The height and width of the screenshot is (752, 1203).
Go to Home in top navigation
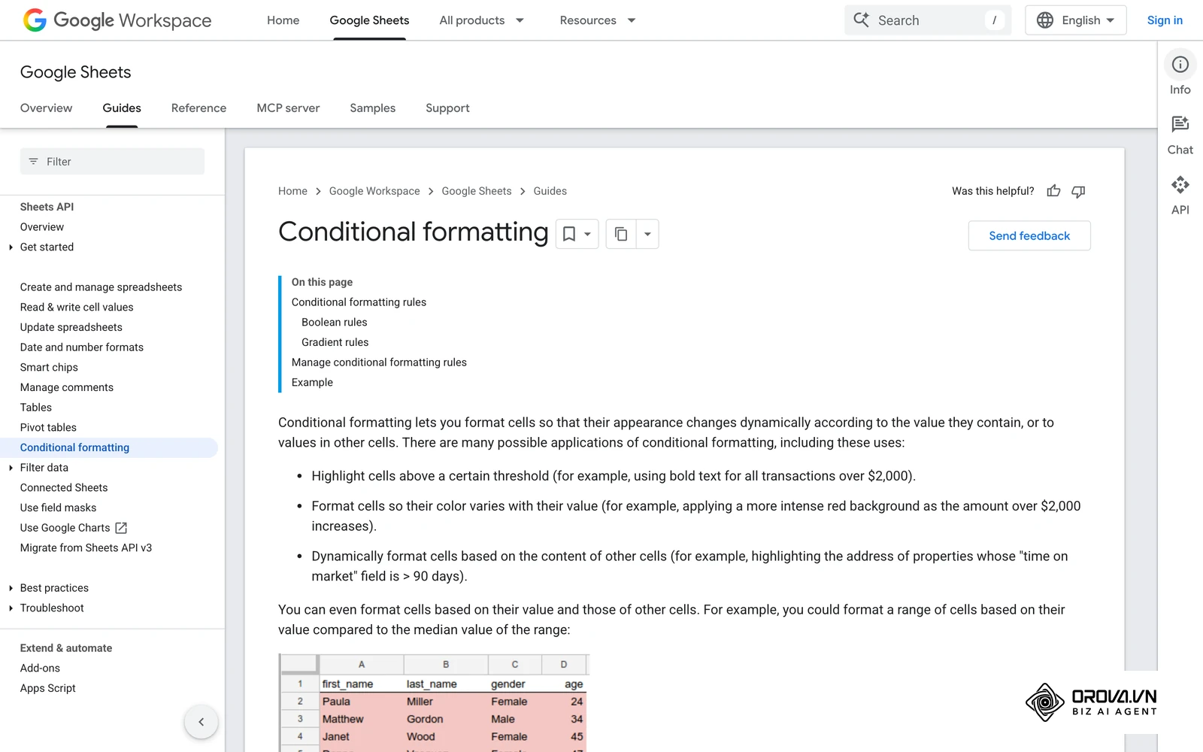pyautogui.click(x=283, y=20)
